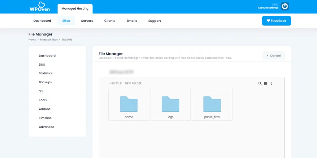
Task: Click the file manager vertical scrollbar
Action: coord(284,118)
